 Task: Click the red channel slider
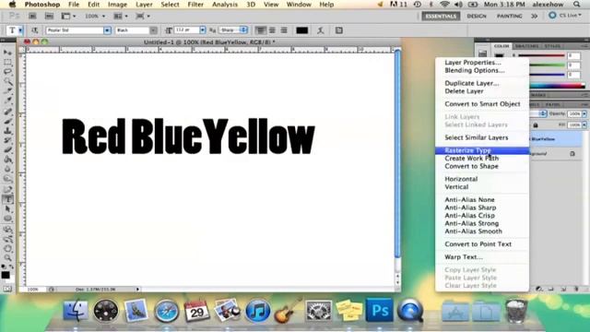pyautogui.click(x=542, y=55)
